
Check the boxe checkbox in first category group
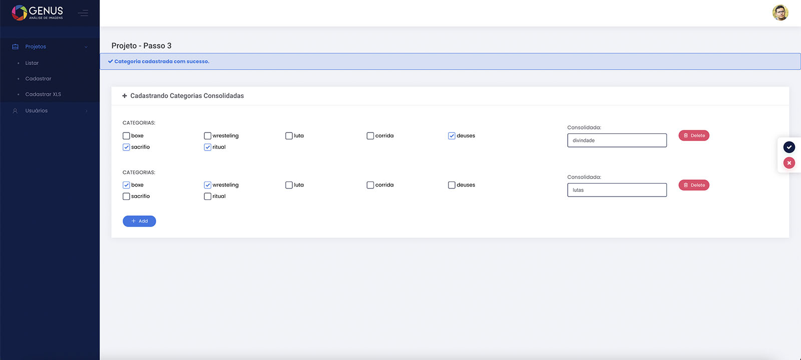click(126, 135)
